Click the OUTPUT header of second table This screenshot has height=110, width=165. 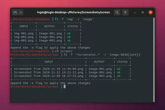[99, 62]
